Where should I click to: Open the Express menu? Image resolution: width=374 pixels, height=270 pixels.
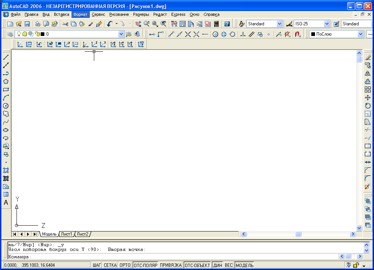(x=178, y=14)
